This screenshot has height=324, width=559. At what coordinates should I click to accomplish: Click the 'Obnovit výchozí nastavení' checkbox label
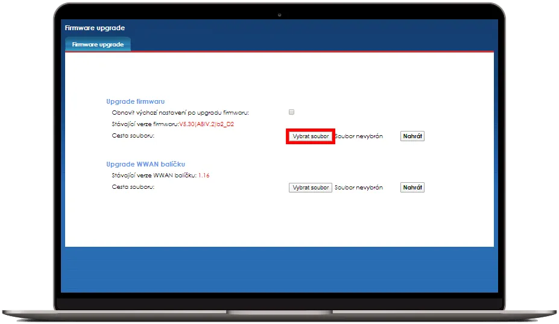point(180,112)
